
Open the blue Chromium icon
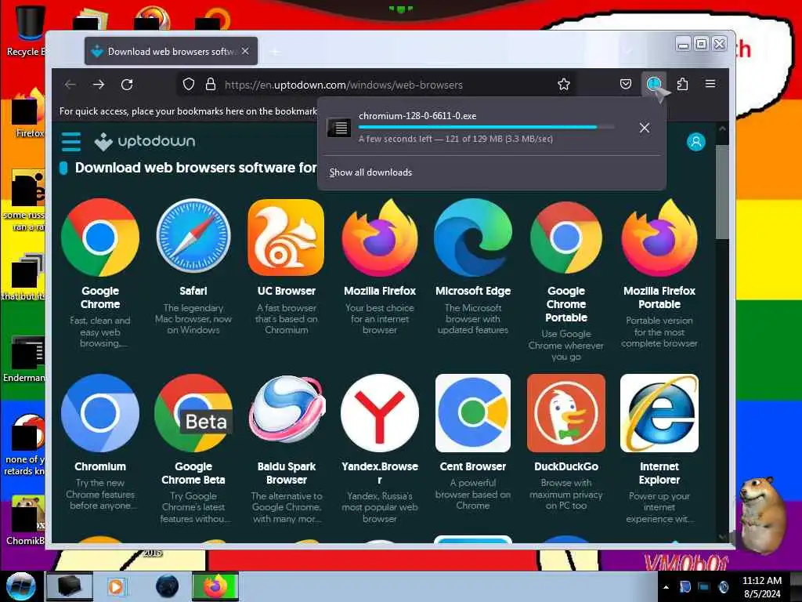(x=100, y=413)
